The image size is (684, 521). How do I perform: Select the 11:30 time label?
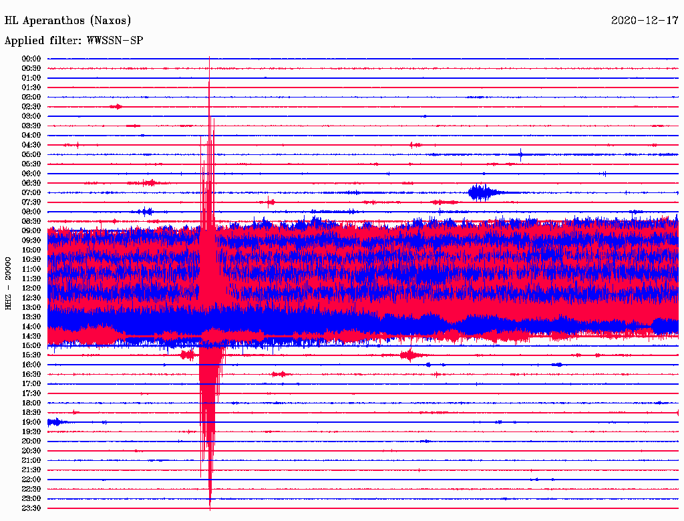[x=31, y=279]
